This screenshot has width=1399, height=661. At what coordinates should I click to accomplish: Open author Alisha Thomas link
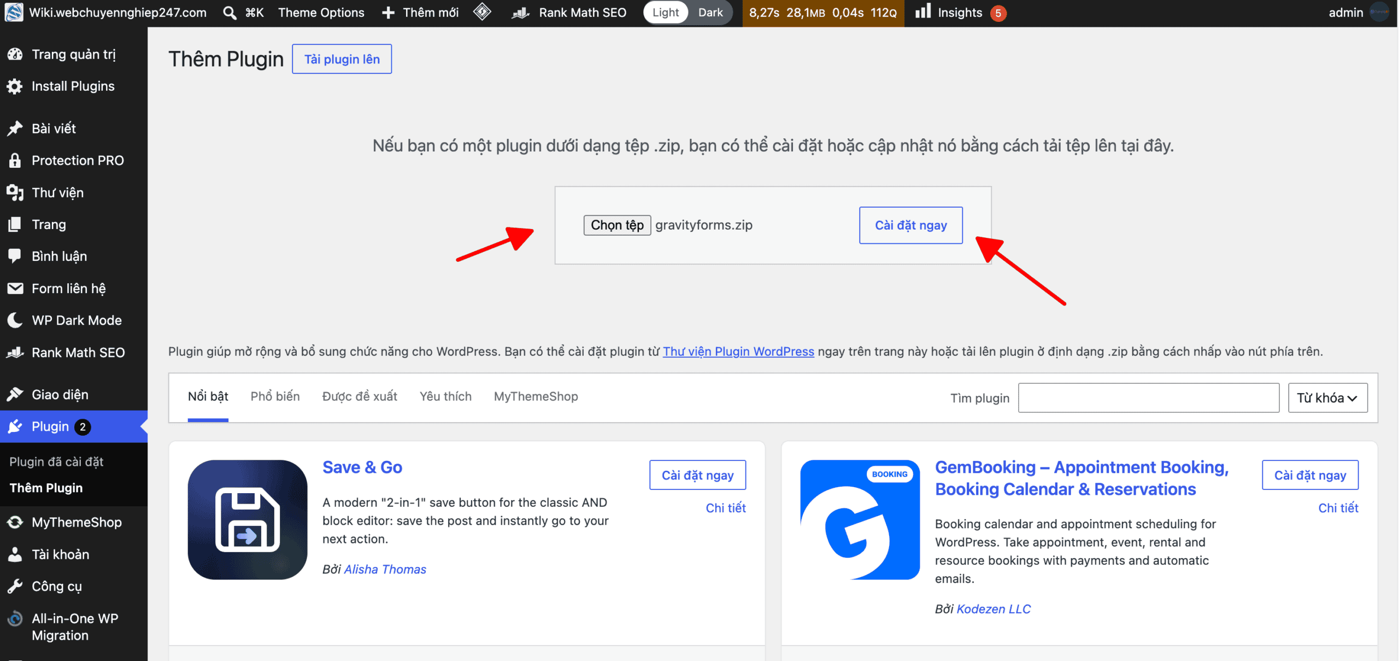pyautogui.click(x=385, y=569)
